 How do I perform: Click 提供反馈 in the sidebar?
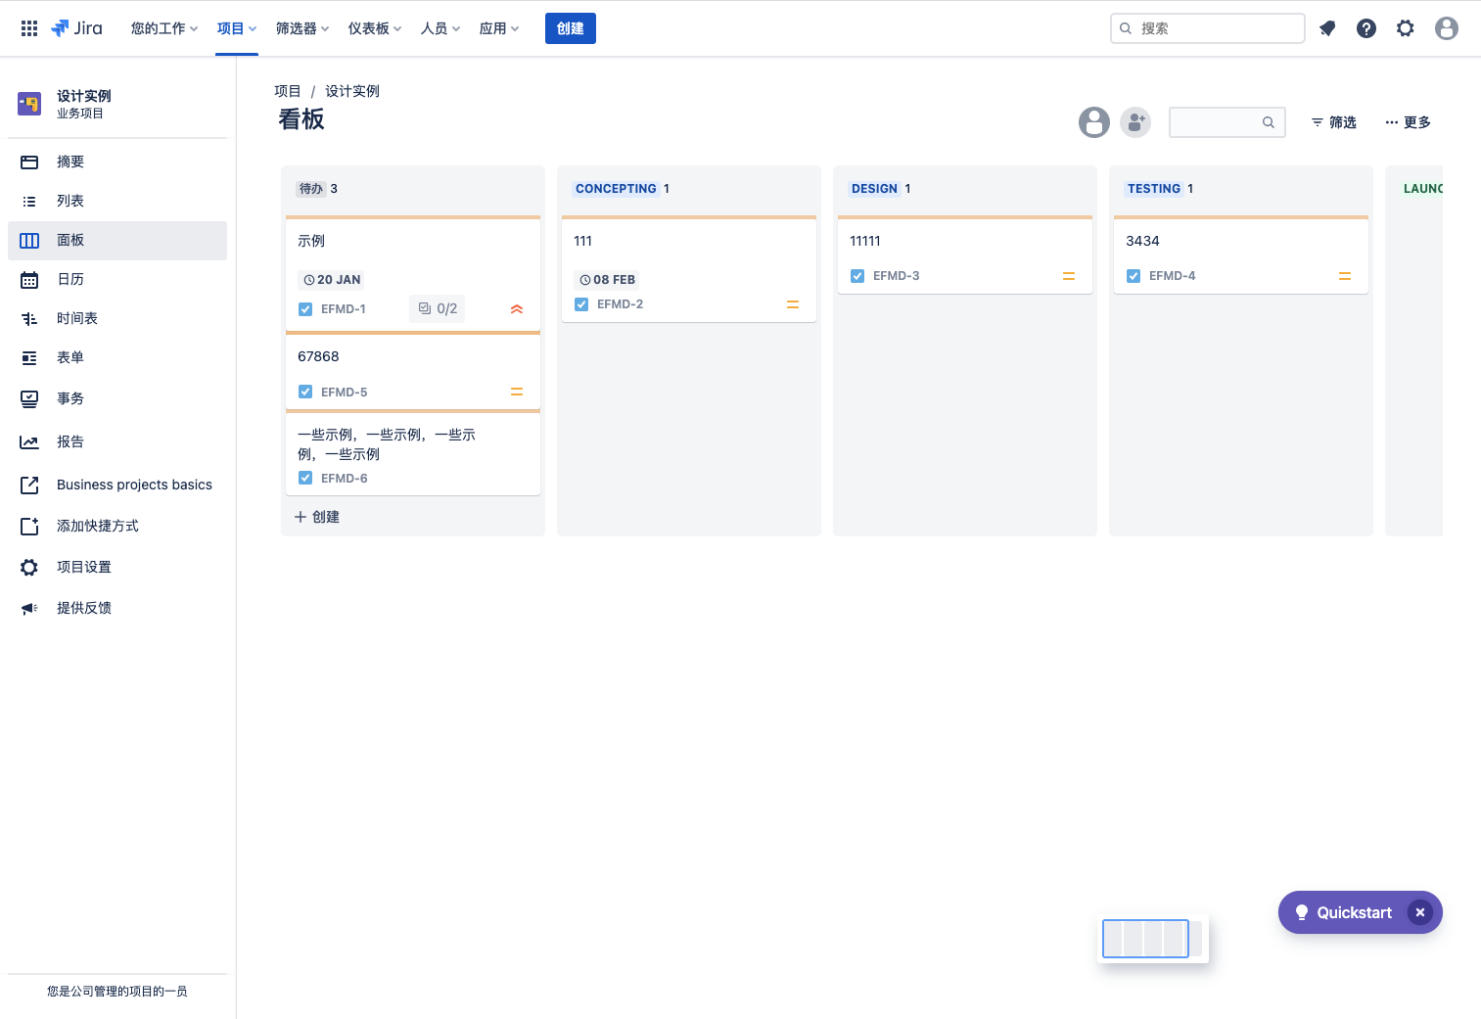click(117, 608)
